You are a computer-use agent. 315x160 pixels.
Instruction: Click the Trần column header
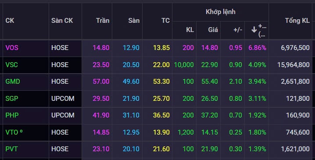[x=103, y=21]
